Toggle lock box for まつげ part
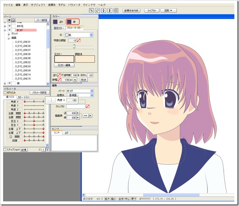 [13, 30]
